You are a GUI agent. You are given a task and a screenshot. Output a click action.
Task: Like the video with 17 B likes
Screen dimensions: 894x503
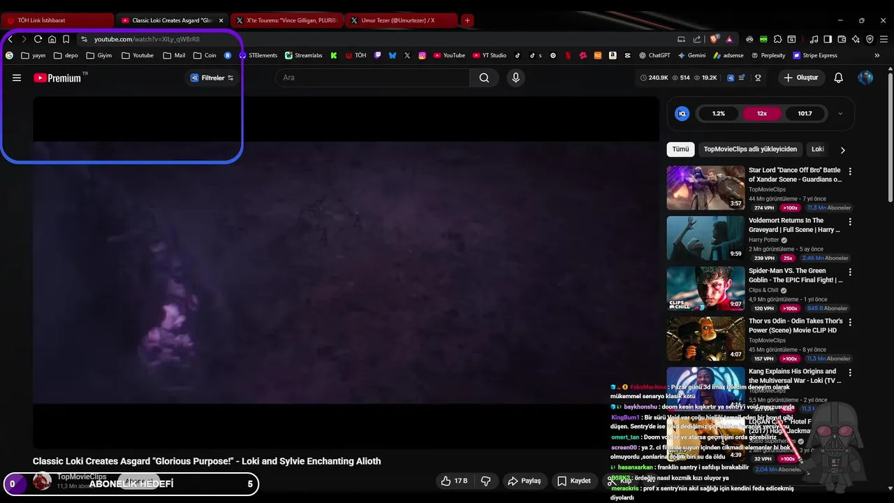pyautogui.click(x=453, y=481)
